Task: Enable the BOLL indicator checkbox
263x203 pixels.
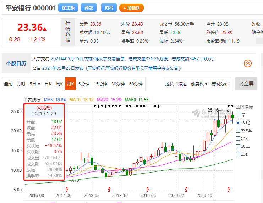Action: point(238,146)
